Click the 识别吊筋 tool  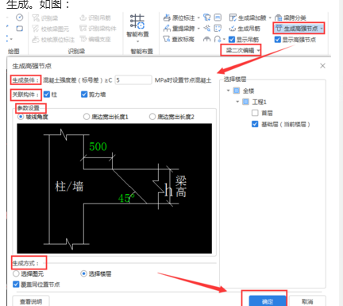(x=95, y=17)
